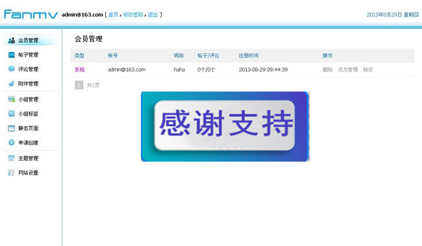Click the FanMV logo
The image size is (422, 246).
click(x=31, y=14)
